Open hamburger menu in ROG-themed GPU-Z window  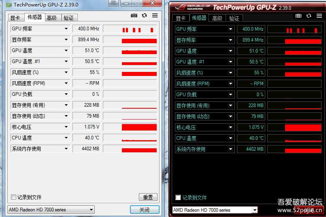point(320,16)
